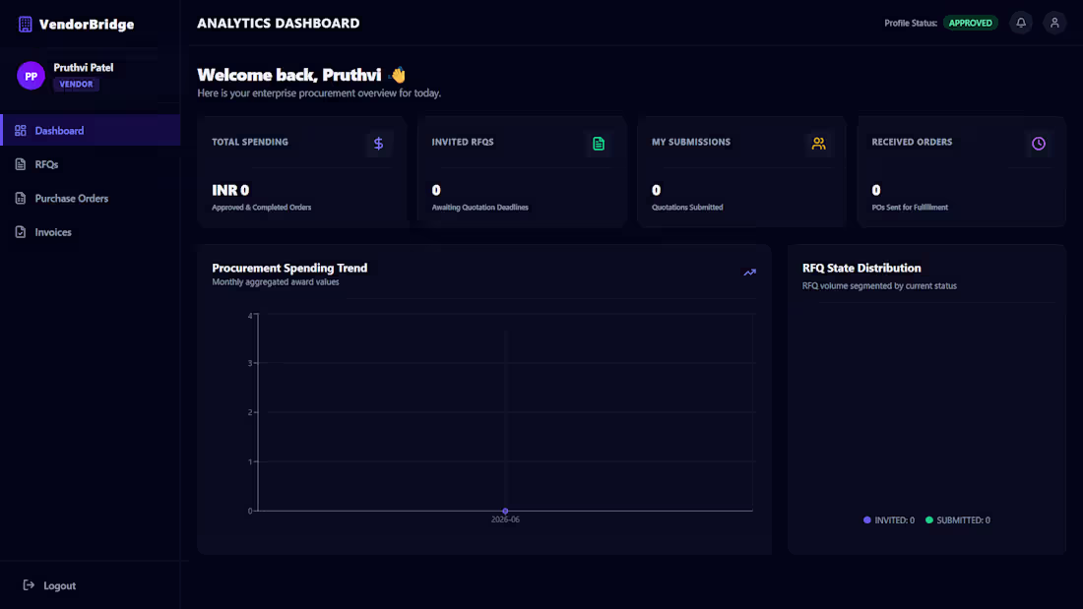Open the notifications bell icon
This screenshot has width=1083, height=609.
pos(1021,23)
